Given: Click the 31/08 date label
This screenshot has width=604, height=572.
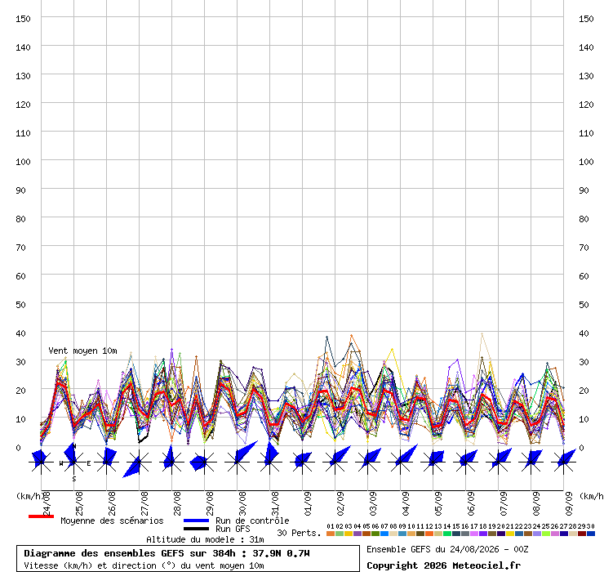Looking at the screenshot, I should (x=275, y=503).
